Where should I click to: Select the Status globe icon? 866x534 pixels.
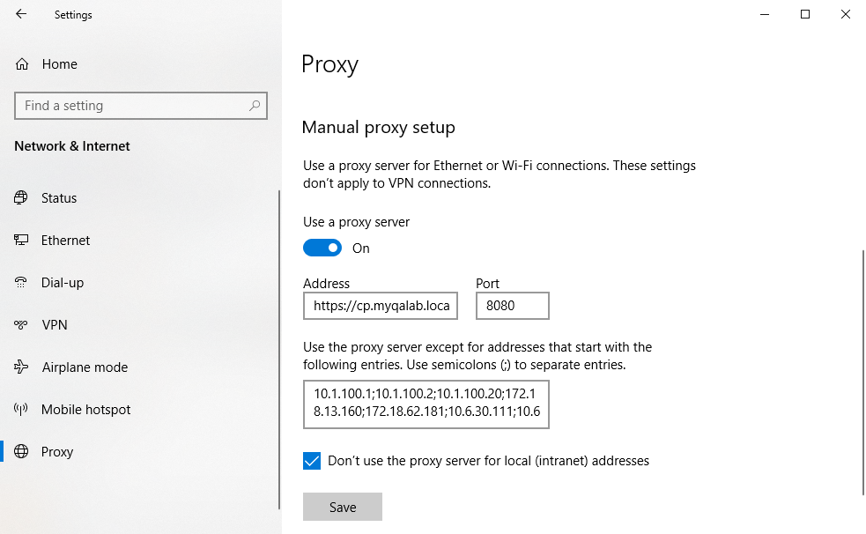[x=20, y=197]
